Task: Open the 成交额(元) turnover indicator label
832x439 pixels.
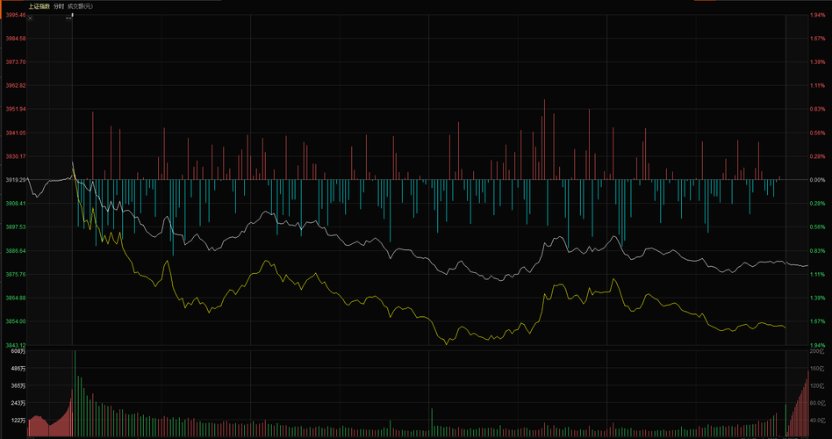Action: click(80, 6)
